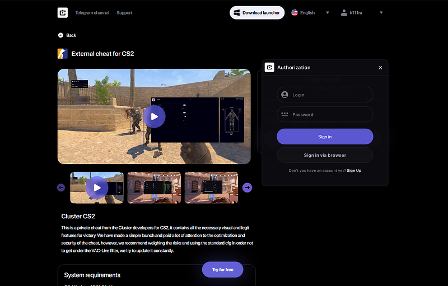Screen dimensions: 448x286
Task: Close the Authorization dialog
Action: coord(380,68)
